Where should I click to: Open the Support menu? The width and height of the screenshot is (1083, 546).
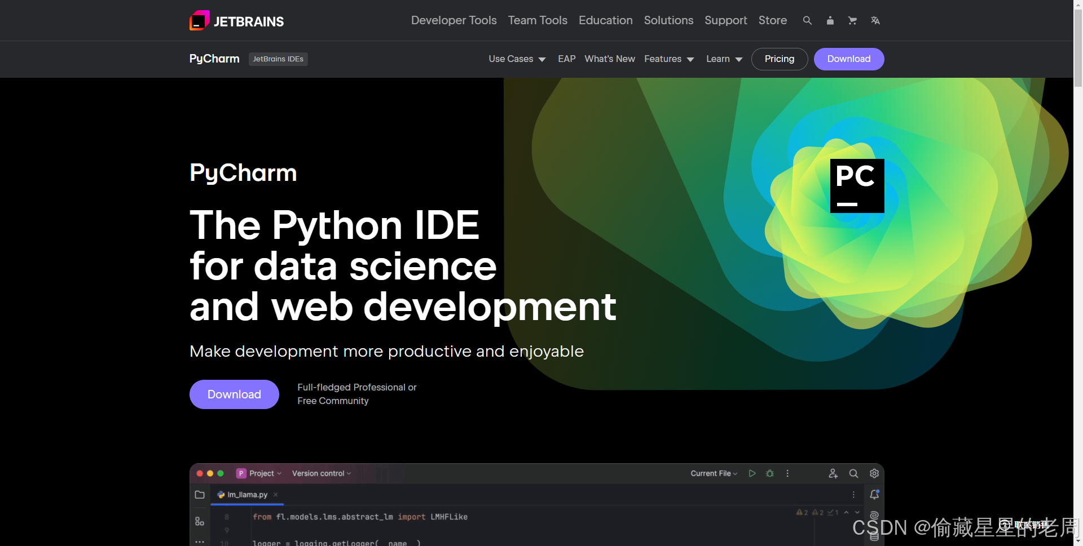725,20
